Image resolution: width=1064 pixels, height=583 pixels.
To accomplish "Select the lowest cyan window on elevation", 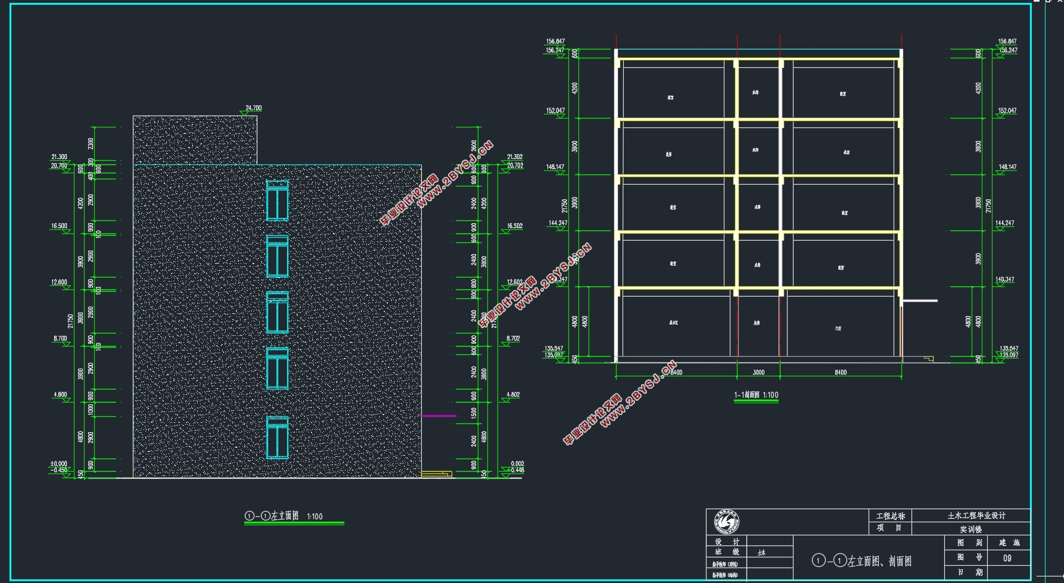I will (x=278, y=438).
